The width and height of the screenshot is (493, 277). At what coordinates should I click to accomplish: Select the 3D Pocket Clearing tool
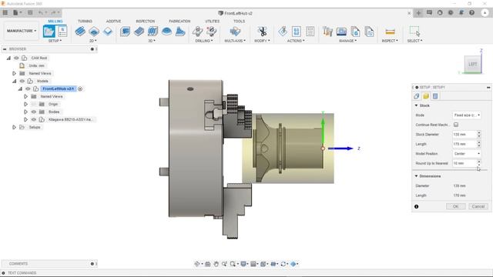(x=139, y=32)
